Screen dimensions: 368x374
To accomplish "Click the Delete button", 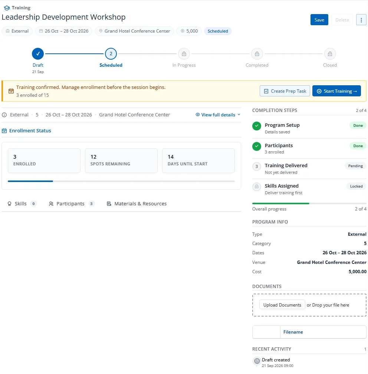I will pos(342,20).
